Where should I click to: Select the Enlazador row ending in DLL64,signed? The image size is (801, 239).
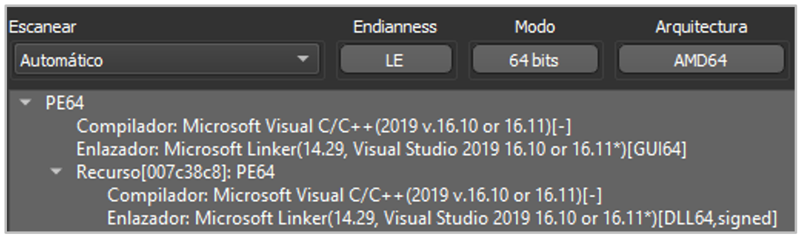point(442,217)
